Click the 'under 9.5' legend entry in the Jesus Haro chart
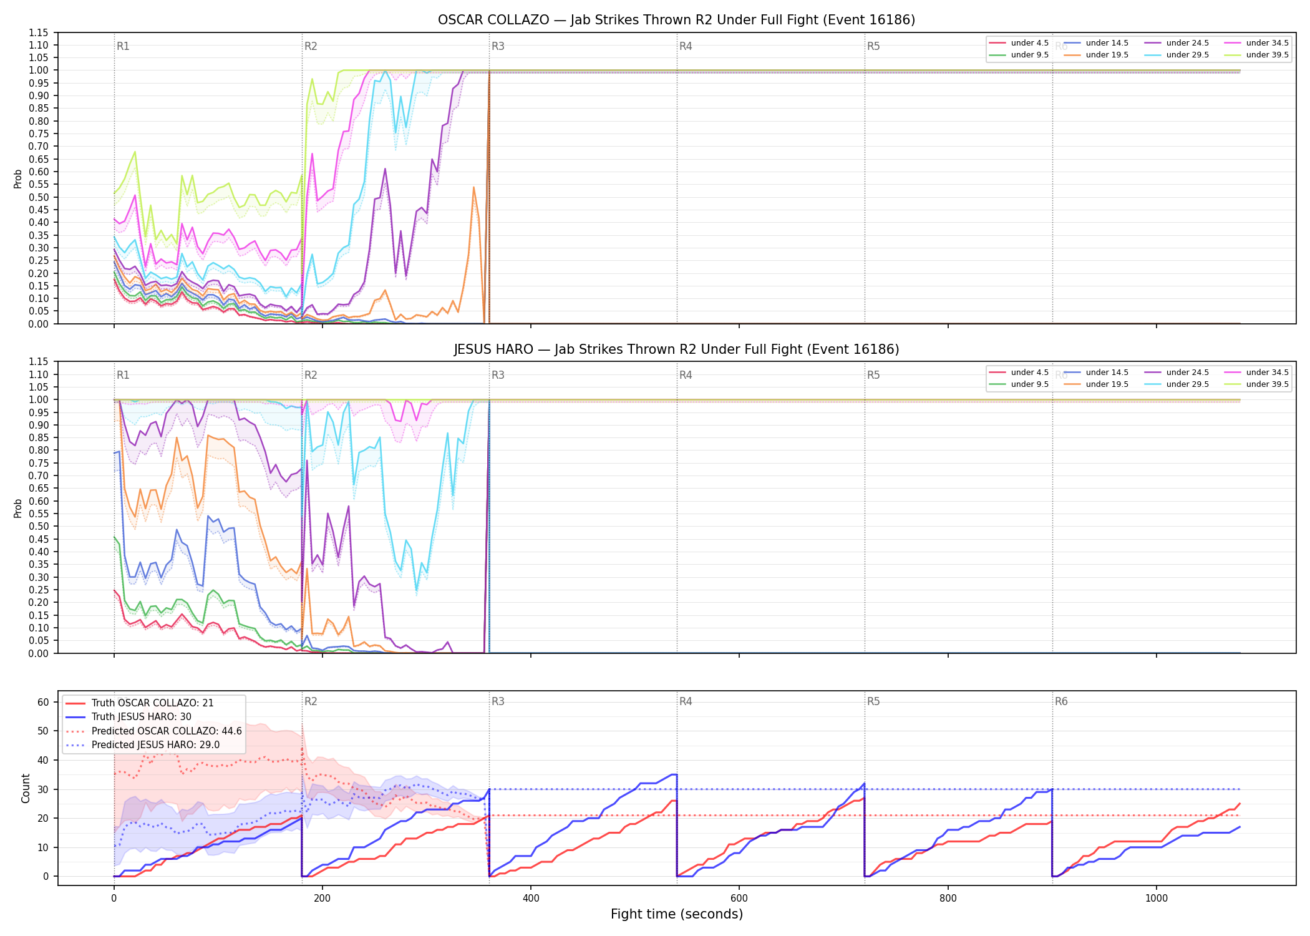Viewport: 1310px width, 936px height. point(1019,384)
